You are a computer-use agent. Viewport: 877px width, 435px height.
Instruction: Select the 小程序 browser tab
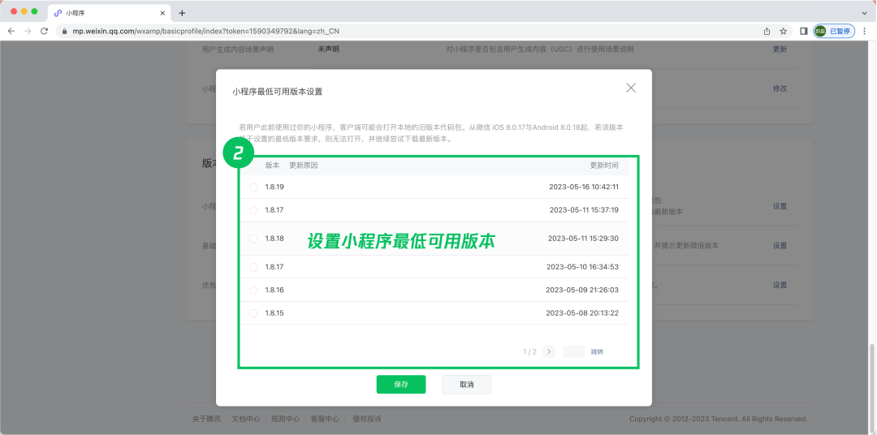pyautogui.click(x=108, y=13)
